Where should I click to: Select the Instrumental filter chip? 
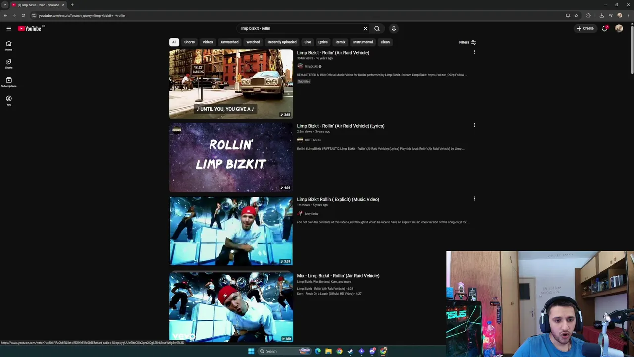363,42
